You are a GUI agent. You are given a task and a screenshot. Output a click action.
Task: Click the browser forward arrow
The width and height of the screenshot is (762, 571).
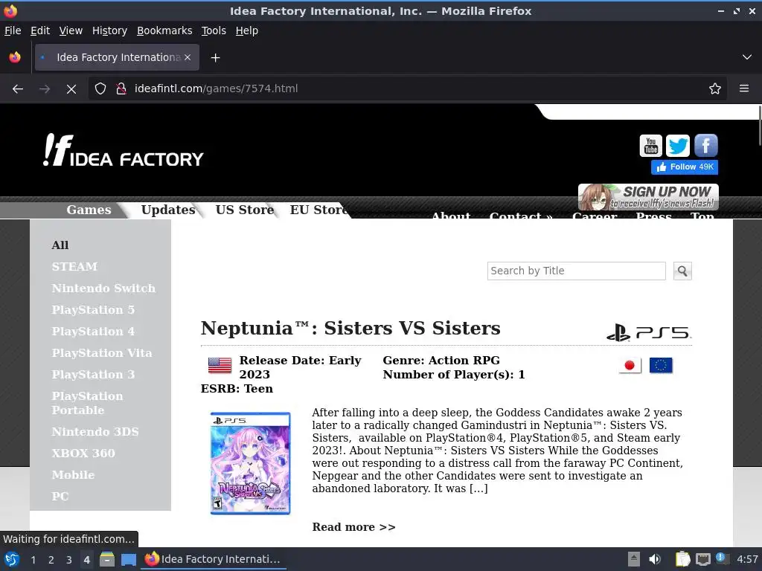point(45,89)
